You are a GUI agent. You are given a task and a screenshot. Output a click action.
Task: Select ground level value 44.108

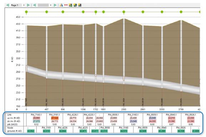pos(181,131)
